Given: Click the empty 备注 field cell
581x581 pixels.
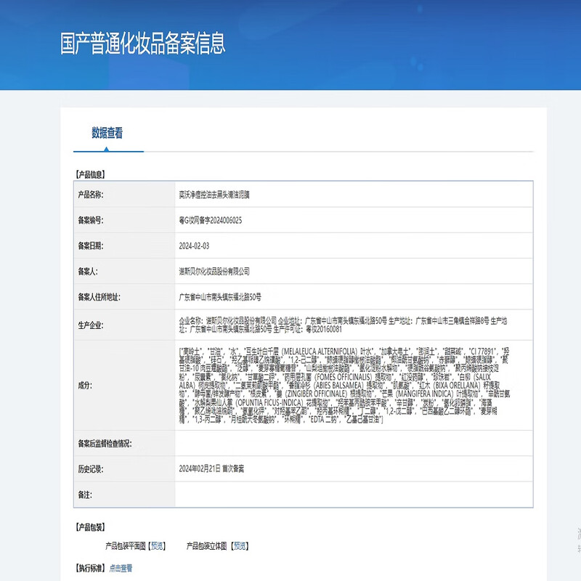Looking at the screenshot, I should pyautogui.click(x=352, y=494).
